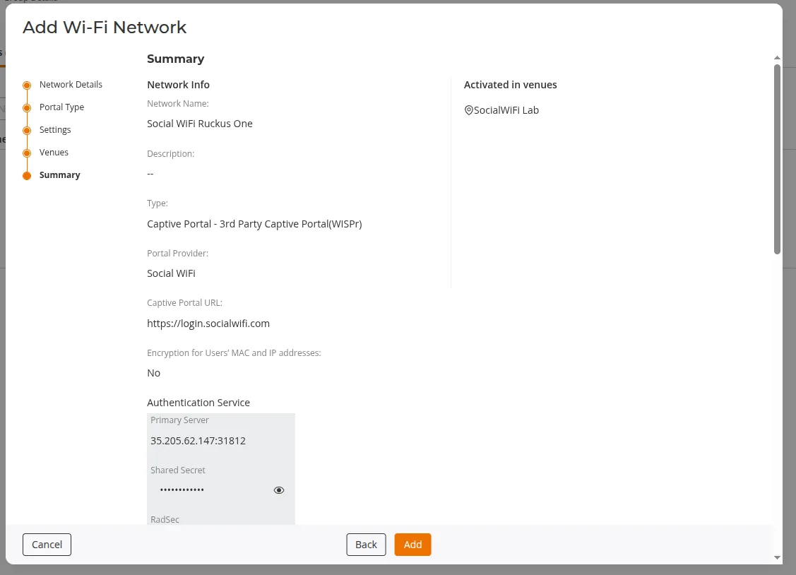Click the 'Network Info' heading
Image resolution: width=796 pixels, height=575 pixels.
(x=178, y=85)
